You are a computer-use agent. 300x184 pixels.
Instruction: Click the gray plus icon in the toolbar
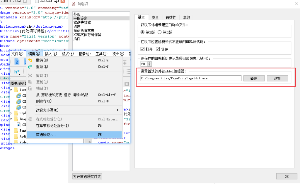click(125, 63)
